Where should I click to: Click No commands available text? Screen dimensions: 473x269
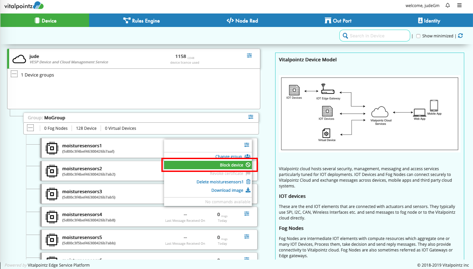[x=228, y=202]
